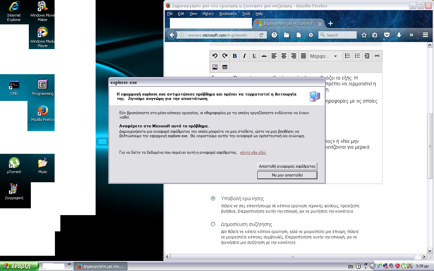
Task: Open the Tools menu in Firefox
Action: 246,14
